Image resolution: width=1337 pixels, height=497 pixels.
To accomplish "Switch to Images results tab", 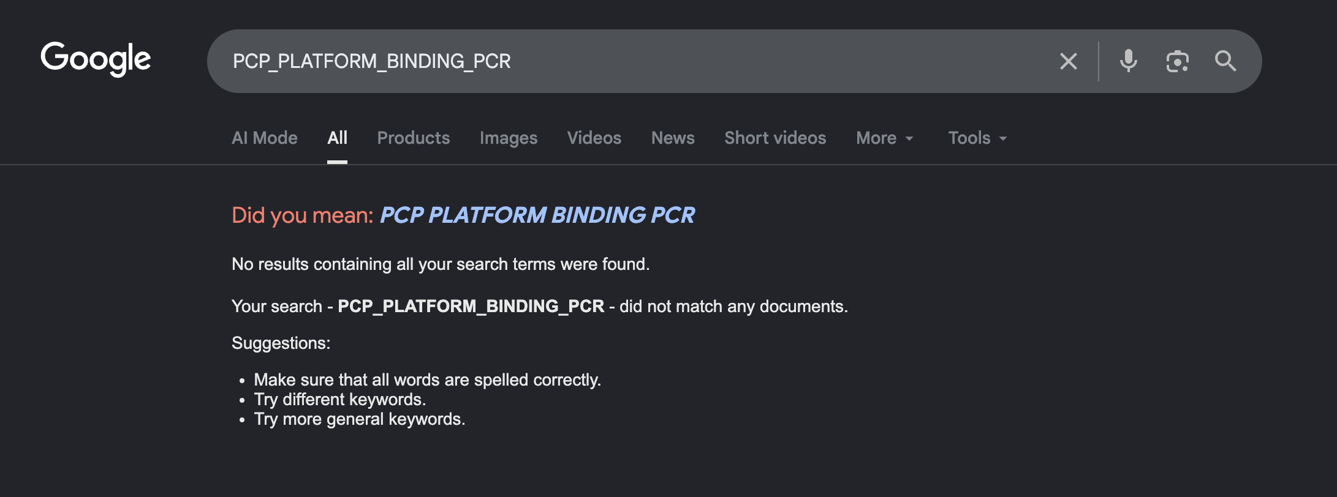I will pos(509,138).
